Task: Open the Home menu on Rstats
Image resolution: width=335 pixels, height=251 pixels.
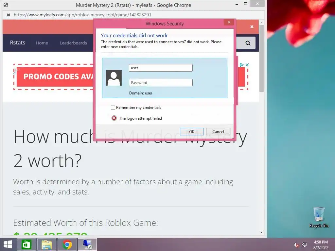Action: click(42, 43)
